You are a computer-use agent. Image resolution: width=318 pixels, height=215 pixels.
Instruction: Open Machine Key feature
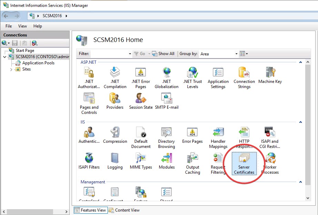click(270, 75)
